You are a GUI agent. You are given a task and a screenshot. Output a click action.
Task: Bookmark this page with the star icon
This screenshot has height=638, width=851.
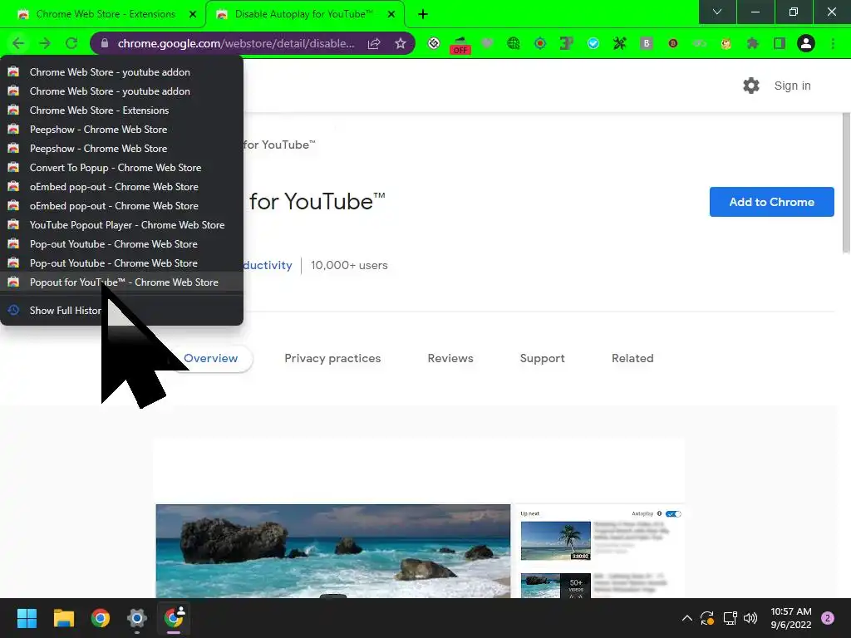401,43
